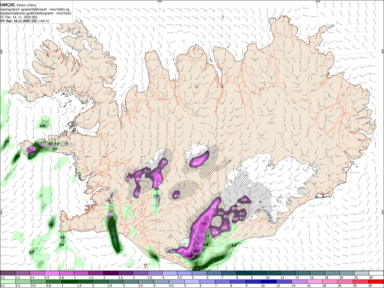The image size is (384, 288).
Task: Click the 15W longitude label
Action: coord(317,1)
